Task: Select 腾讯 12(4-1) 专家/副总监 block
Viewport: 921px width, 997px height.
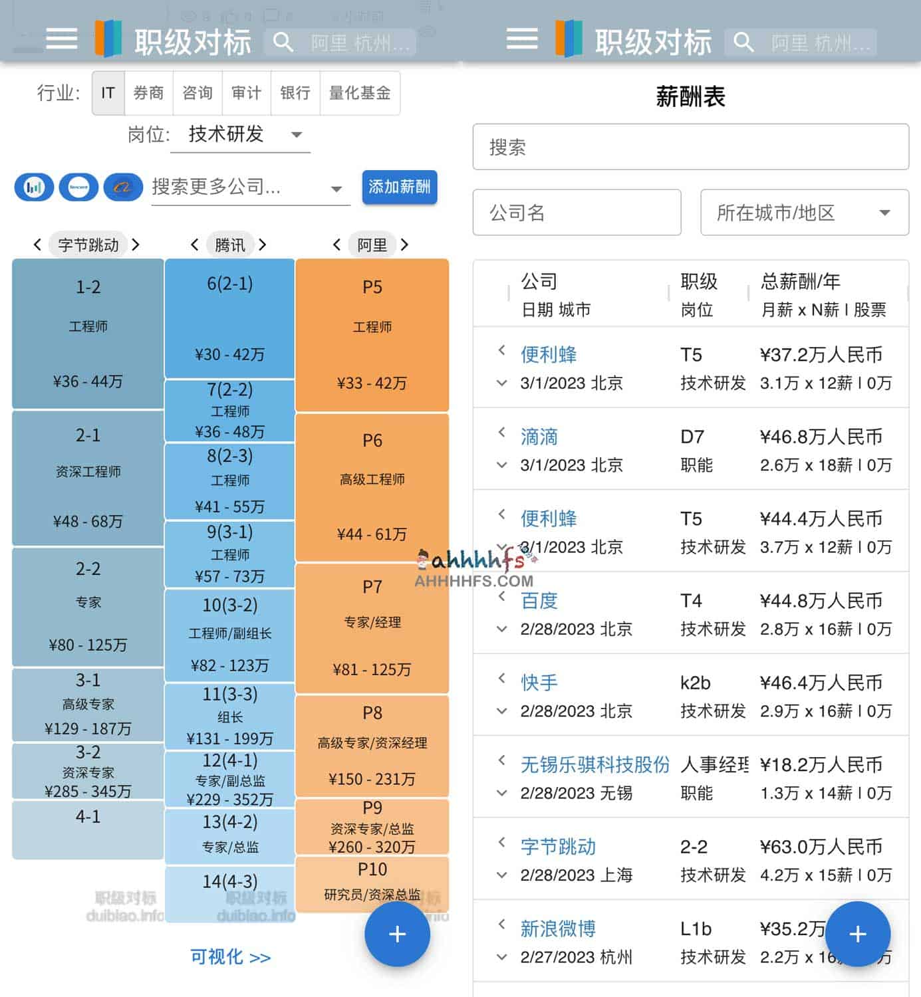Action: click(230, 779)
